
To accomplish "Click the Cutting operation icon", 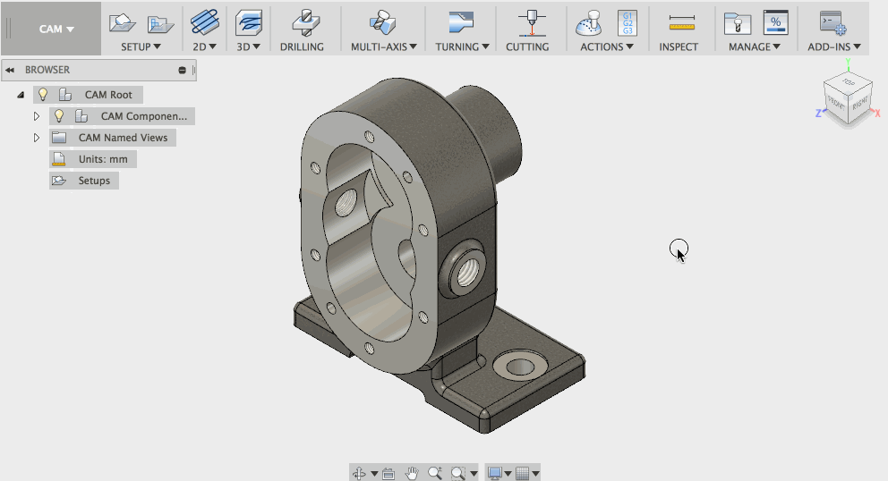I will 527,24.
